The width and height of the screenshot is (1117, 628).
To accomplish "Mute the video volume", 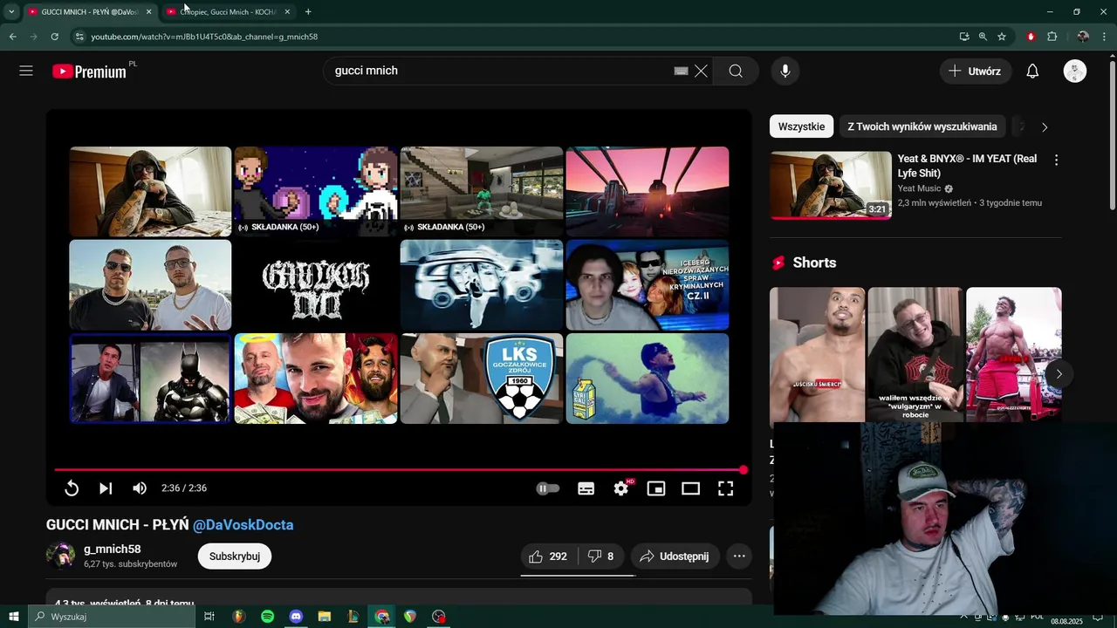I will (140, 488).
